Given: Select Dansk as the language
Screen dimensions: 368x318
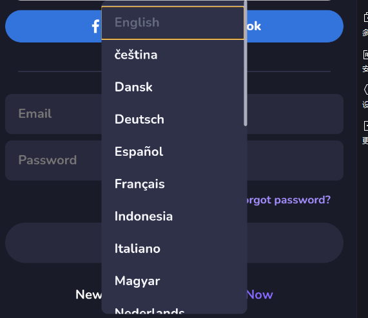Looking at the screenshot, I should tap(173, 87).
